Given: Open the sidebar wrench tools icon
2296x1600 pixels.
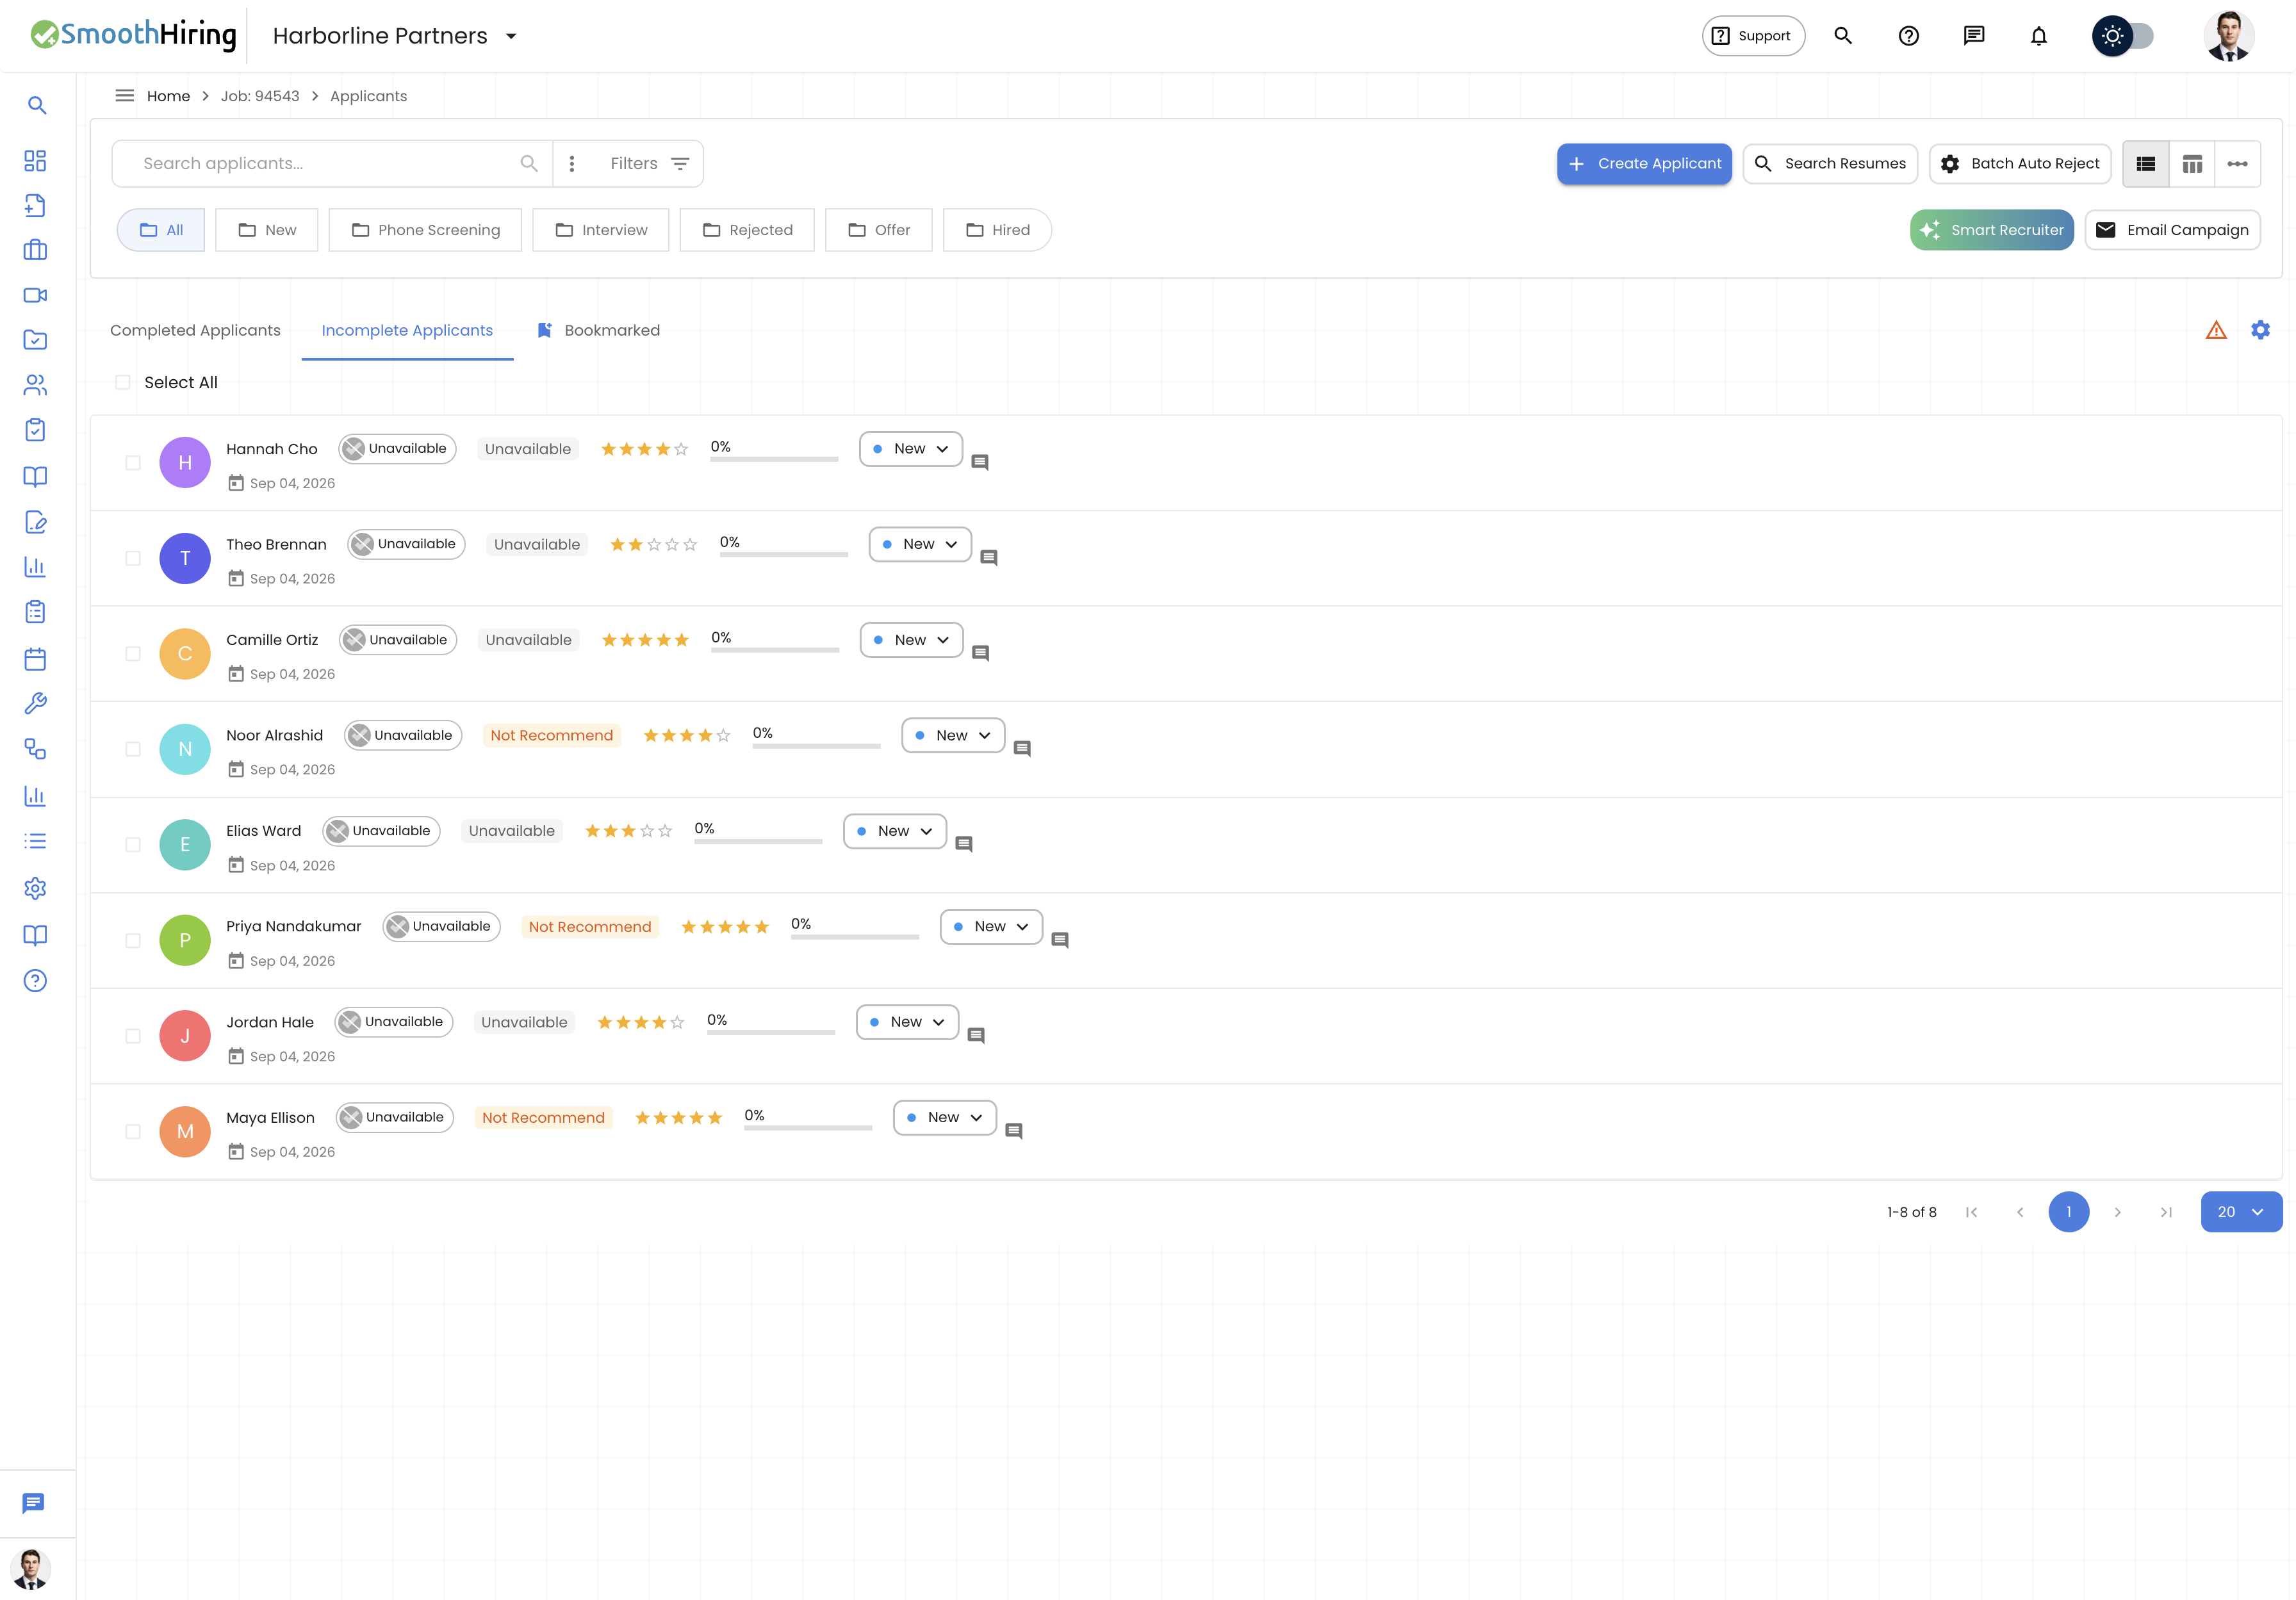Looking at the screenshot, I should tap(35, 703).
